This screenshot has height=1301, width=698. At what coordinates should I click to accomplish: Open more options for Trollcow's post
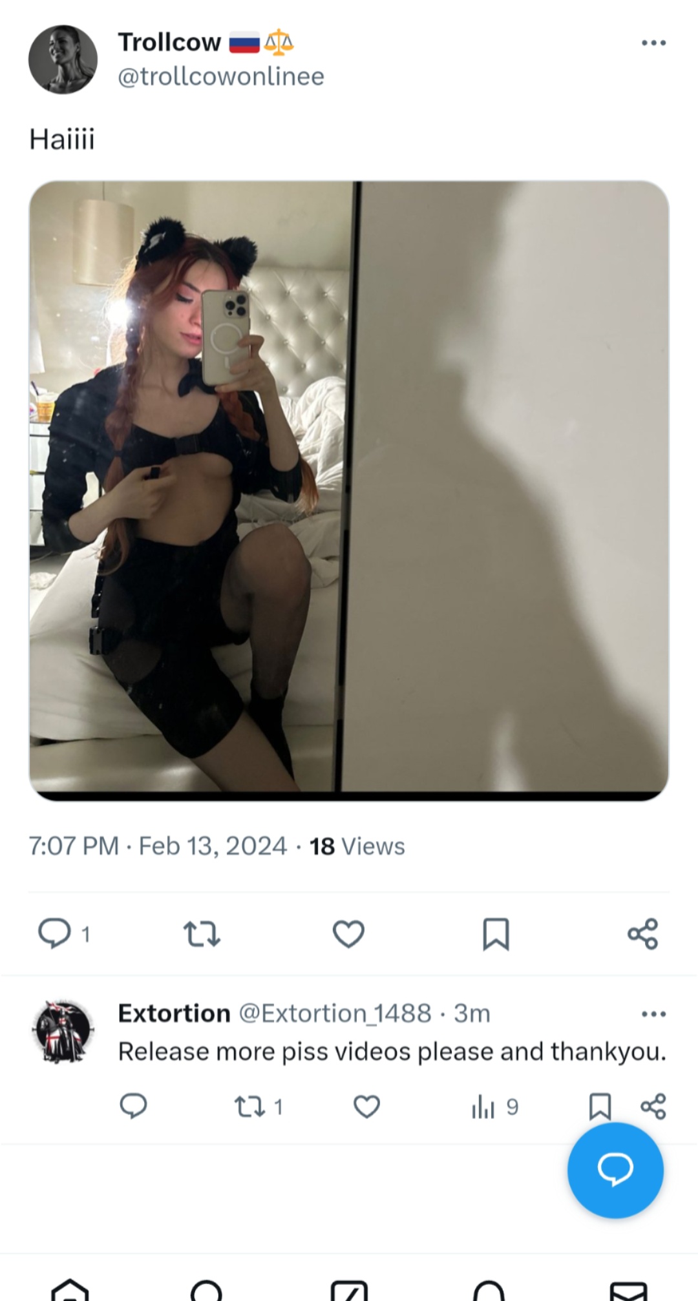tap(653, 43)
